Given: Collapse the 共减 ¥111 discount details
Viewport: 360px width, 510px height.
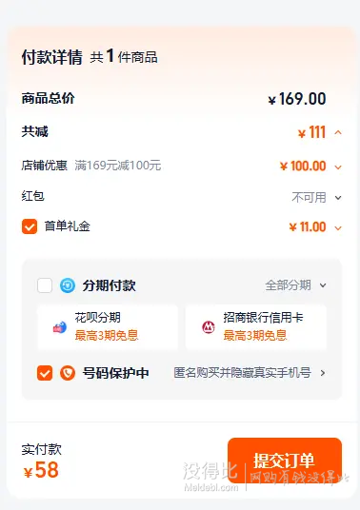Looking at the screenshot, I should [338, 132].
